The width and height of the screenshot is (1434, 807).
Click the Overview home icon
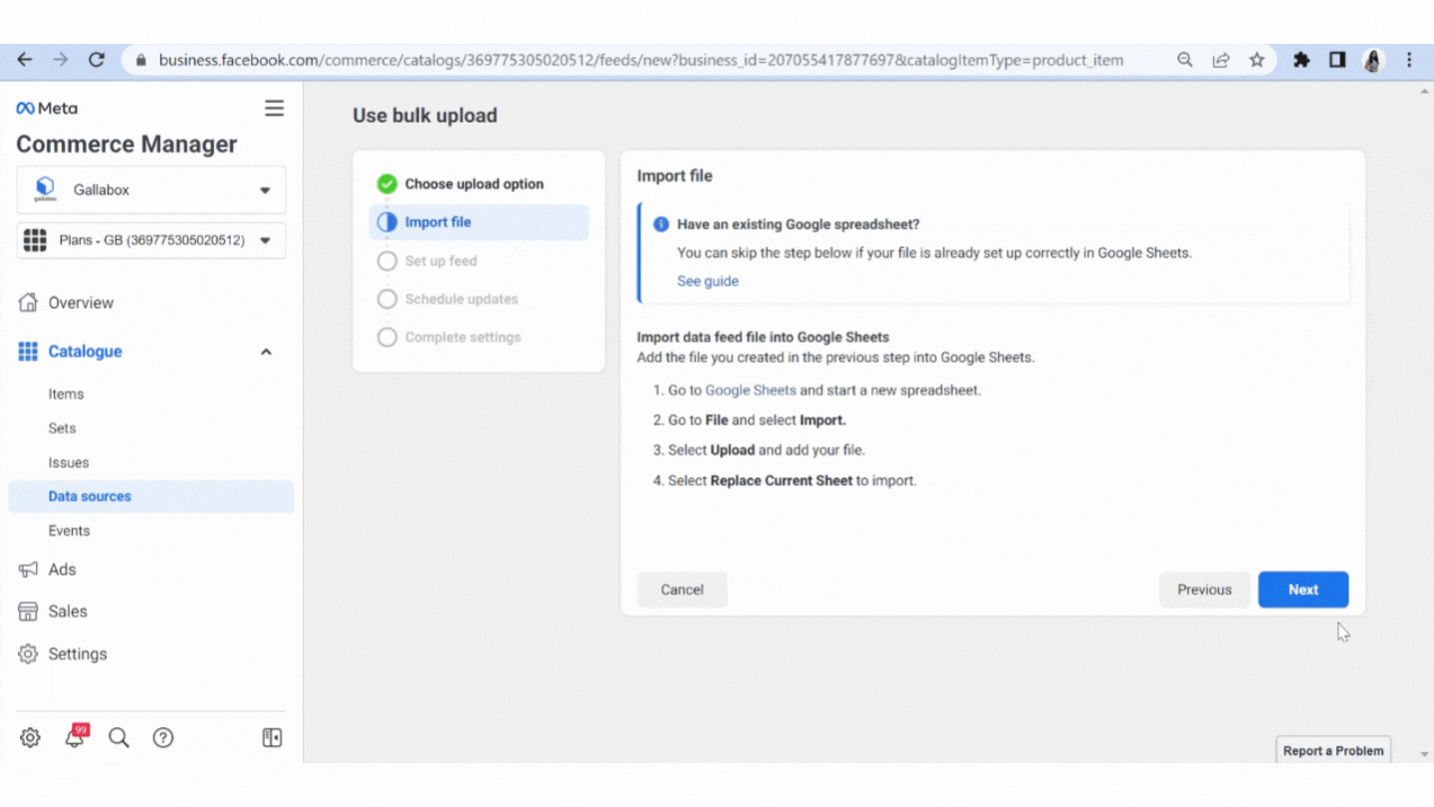click(28, 303)
